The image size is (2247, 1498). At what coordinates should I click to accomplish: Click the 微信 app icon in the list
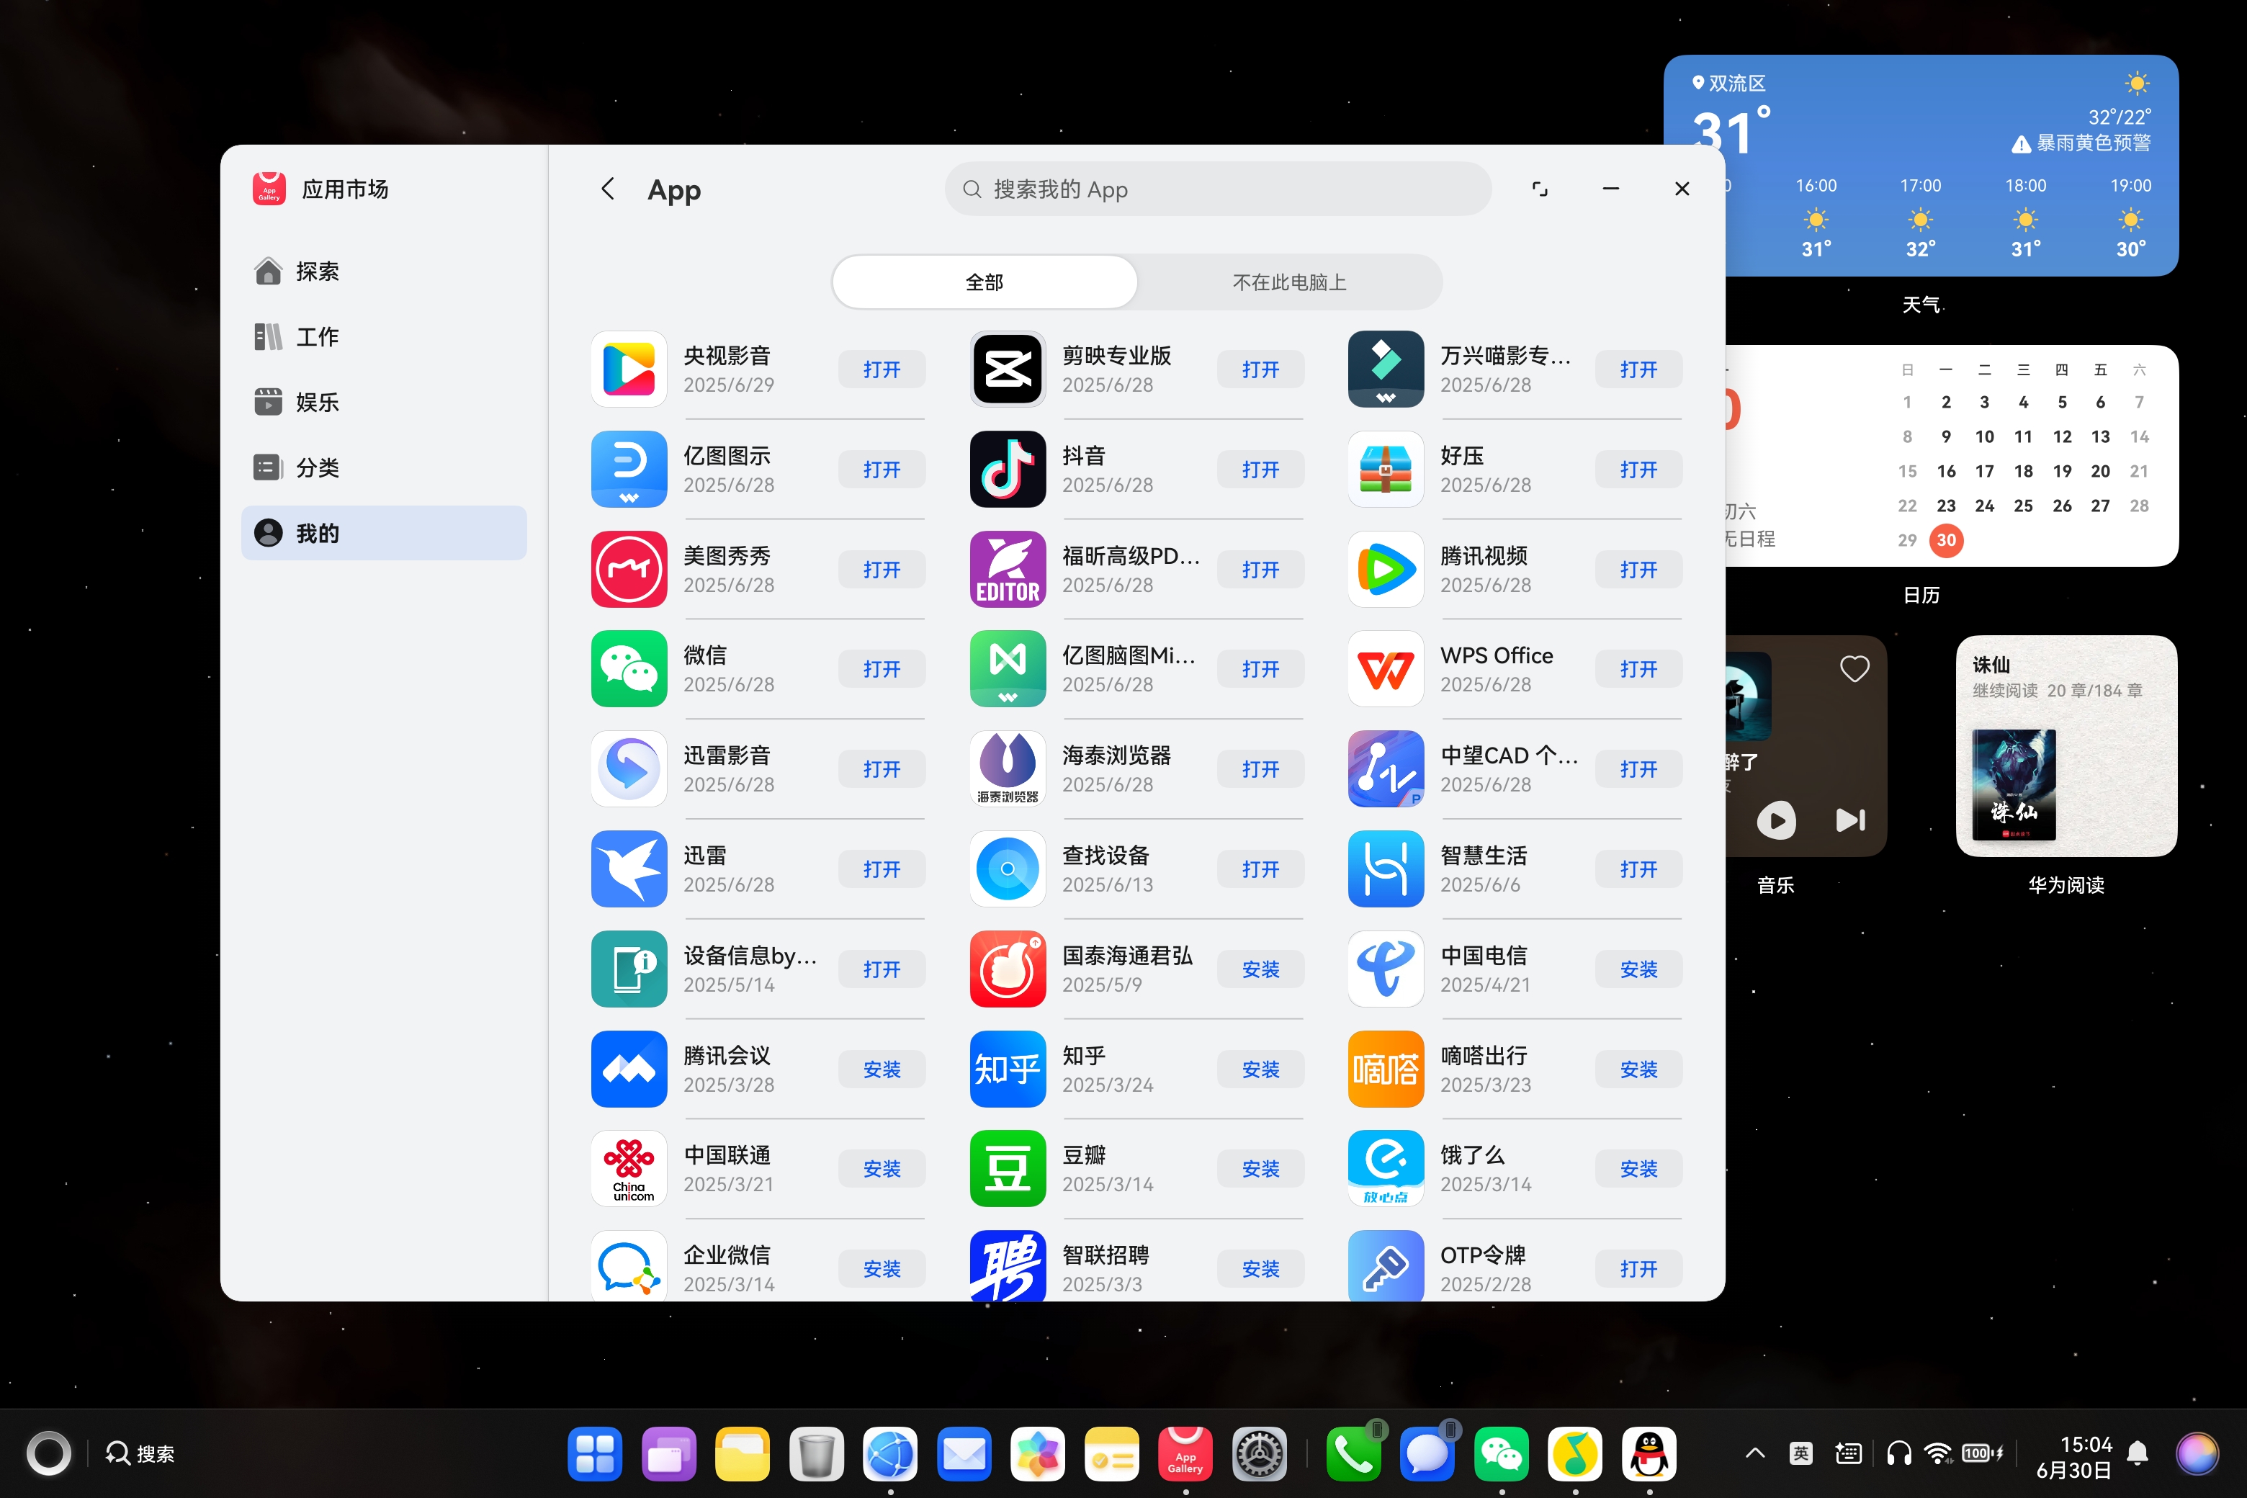[x=629, y=669]
